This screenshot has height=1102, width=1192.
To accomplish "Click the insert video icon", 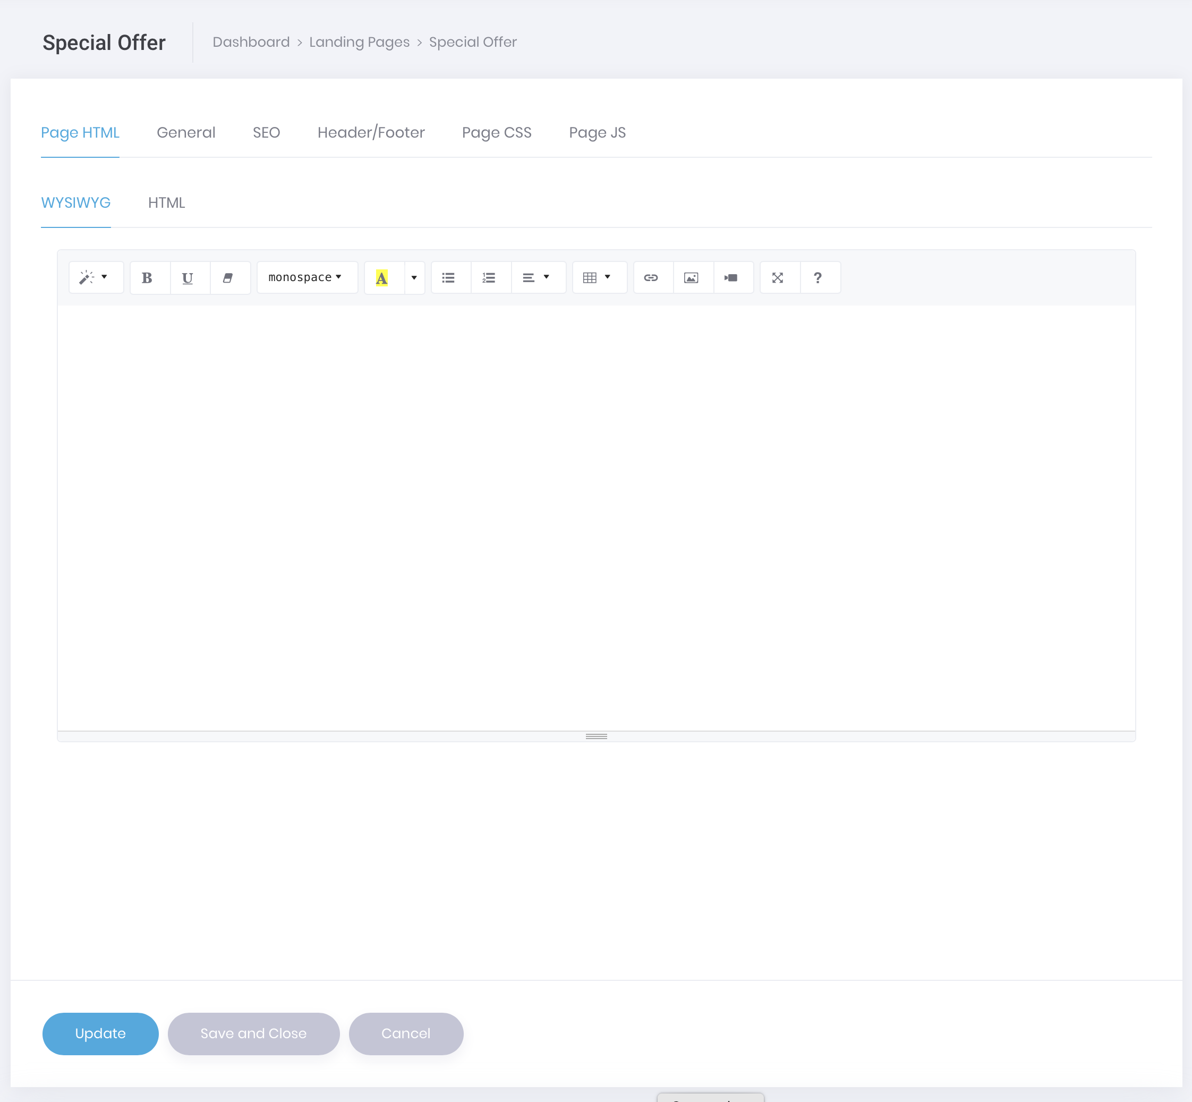I will point(733,277).
